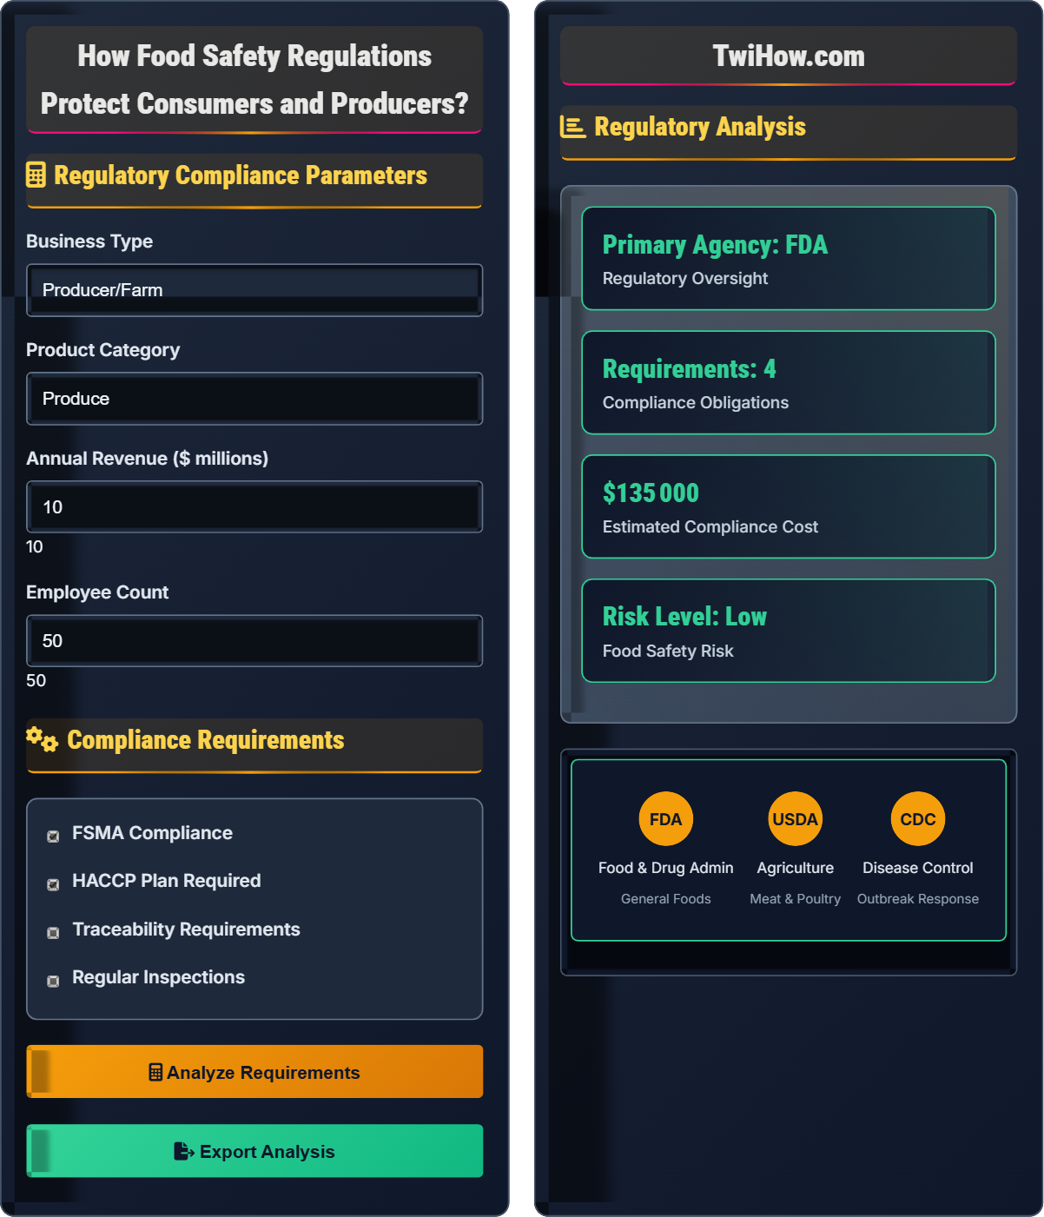Viewport: 1044px width, 1217px height.
Task: Click the Meat & Poultry caption
Action: [x=796, y=899]
